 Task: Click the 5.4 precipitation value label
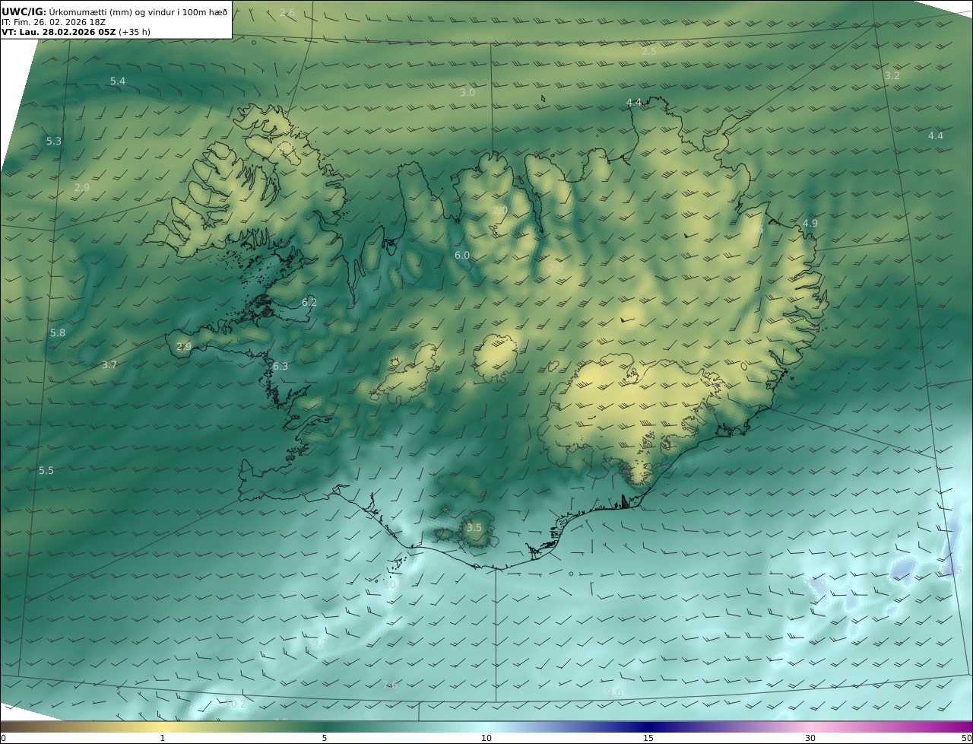118,81
